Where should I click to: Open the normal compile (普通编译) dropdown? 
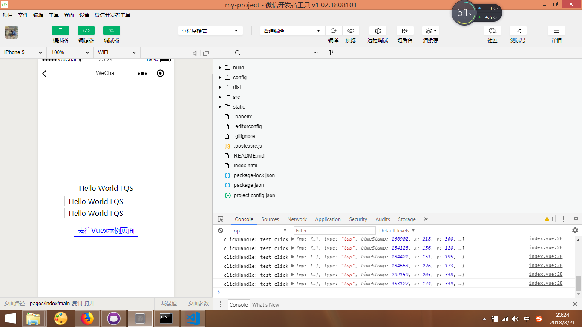pos(292,31)
